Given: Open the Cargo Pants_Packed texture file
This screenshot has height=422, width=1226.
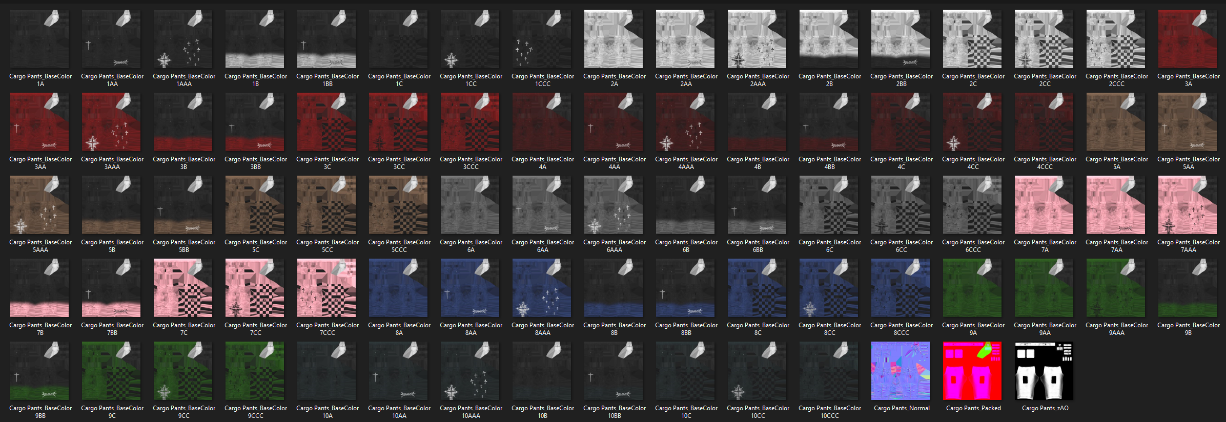Looking at the screenshot, I should tap(973, 371).
